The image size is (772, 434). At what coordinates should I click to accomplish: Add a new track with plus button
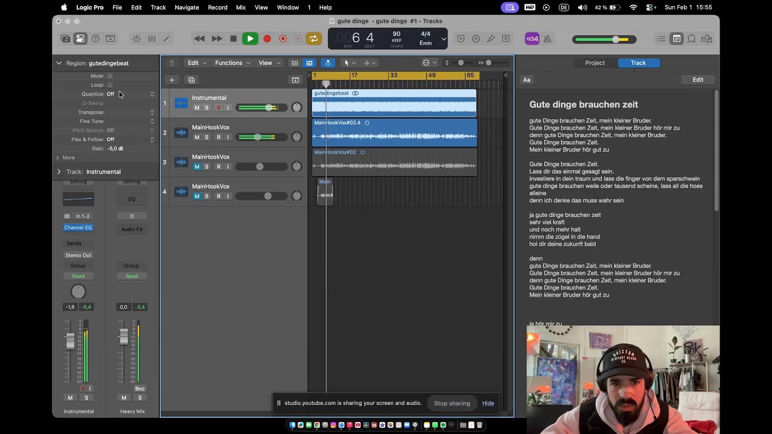coord(171,80)
